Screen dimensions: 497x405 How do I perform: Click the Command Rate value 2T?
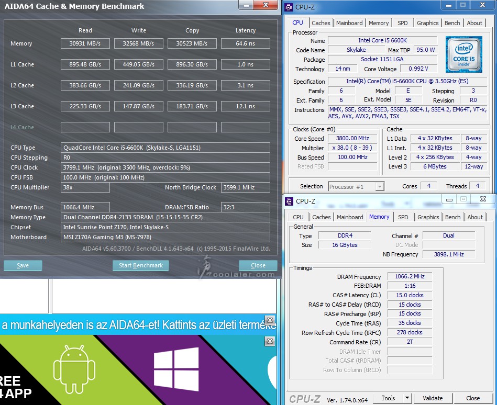[410, 342]
